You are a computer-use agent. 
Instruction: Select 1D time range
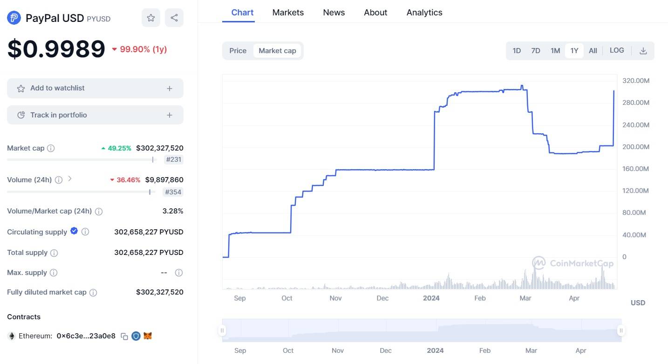pos(517,51)
